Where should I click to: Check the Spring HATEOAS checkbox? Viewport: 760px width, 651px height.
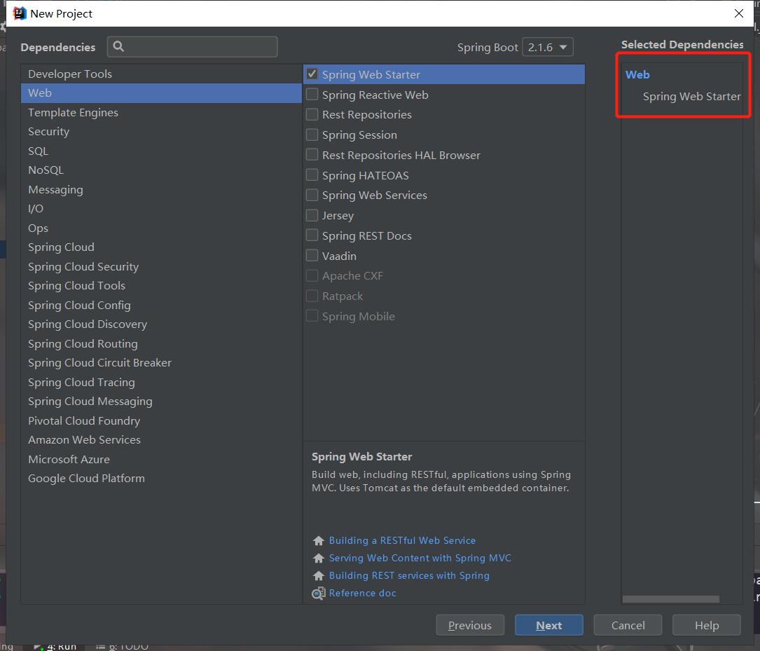pos(312,174)
